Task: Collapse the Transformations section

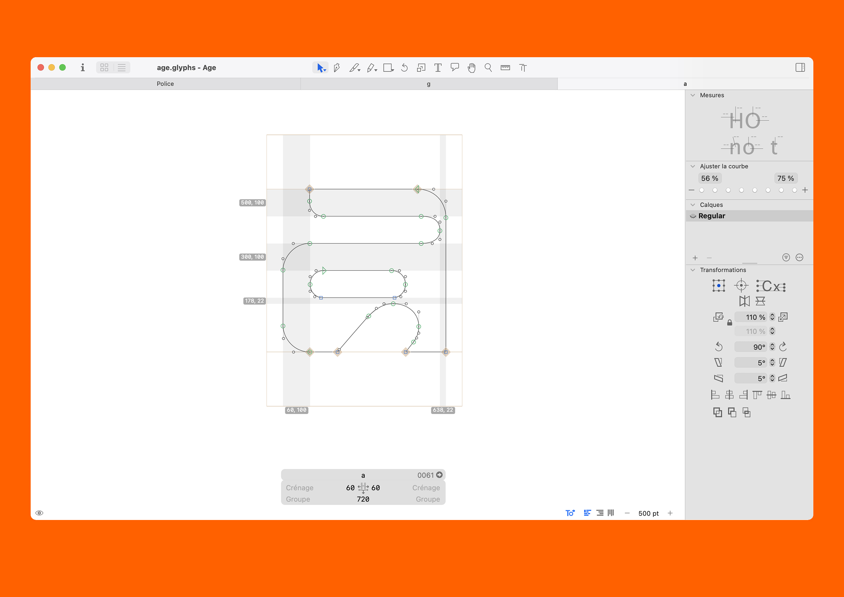Action: click(x=693, y=270)
